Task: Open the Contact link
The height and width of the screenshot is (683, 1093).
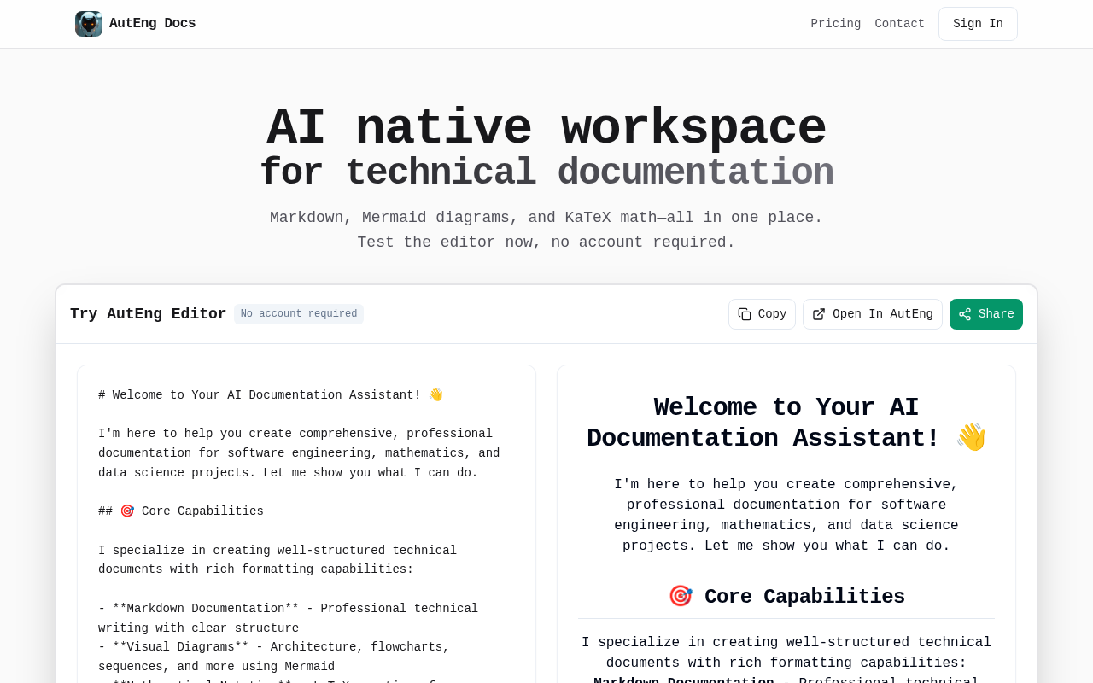Action: [x=899, y=24]
